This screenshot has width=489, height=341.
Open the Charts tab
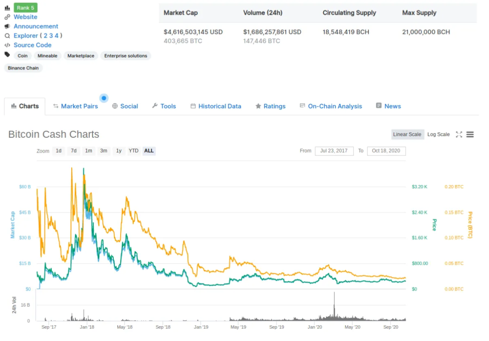click(25, 106)
